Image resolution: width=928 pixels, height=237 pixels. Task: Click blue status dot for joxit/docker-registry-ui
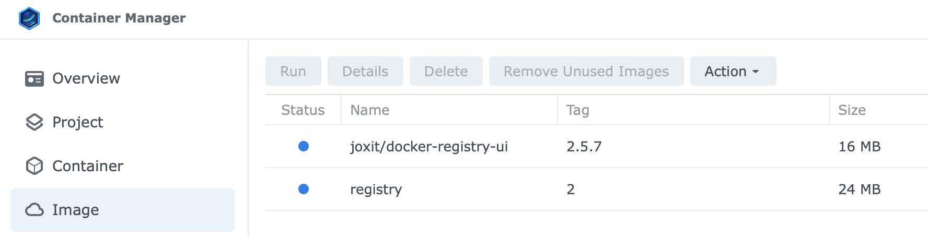304,146
